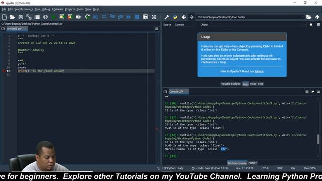Run the current cell with the yellow cell icon
The width and height of the screenshot is (322, 181).
coord(62,17)
